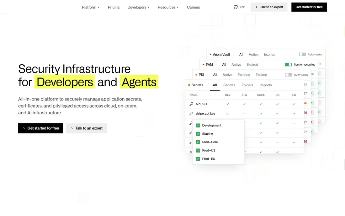Select the All tab in Secrets panel

tap(215, 85)
